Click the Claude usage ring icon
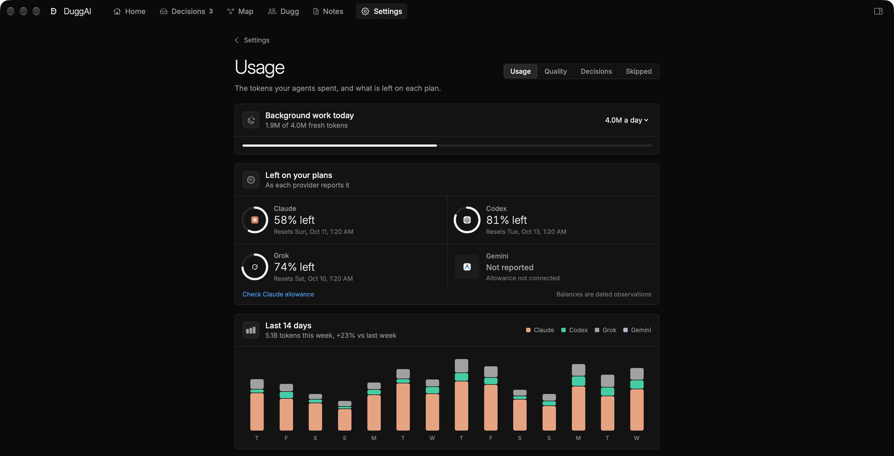894x456 pixels. 255,220
